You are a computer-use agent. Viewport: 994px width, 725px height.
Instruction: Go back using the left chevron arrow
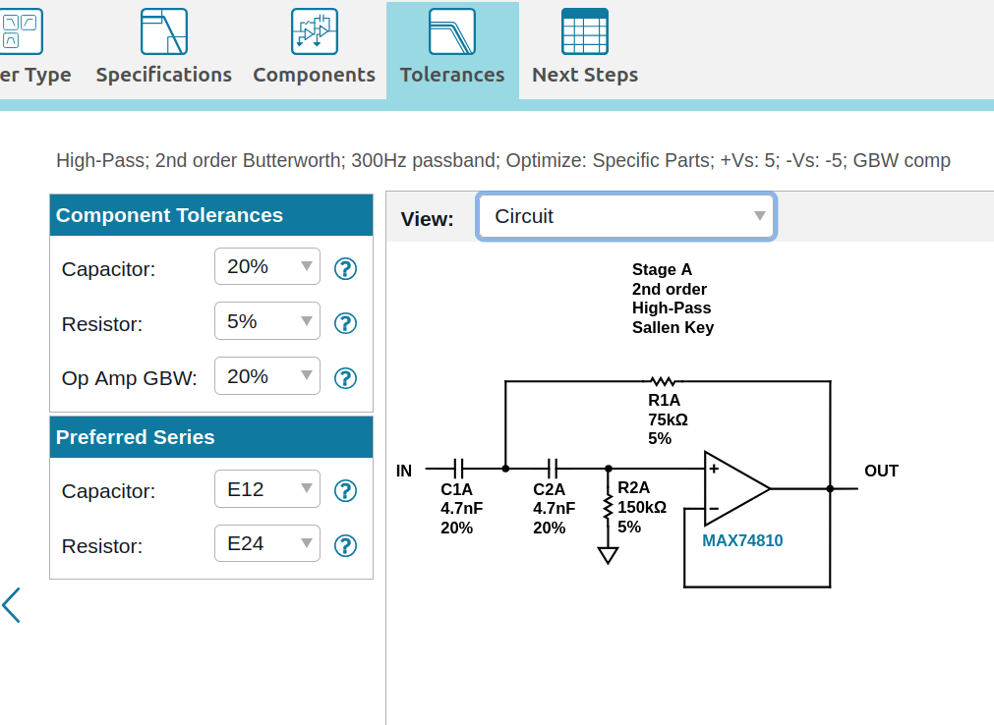coord(12,605)
